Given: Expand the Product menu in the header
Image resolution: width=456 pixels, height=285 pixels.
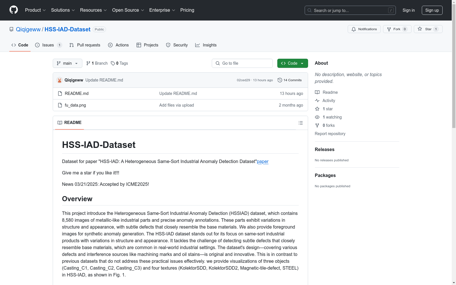Looking at the screenshot, I should click(x=35, y=10).
